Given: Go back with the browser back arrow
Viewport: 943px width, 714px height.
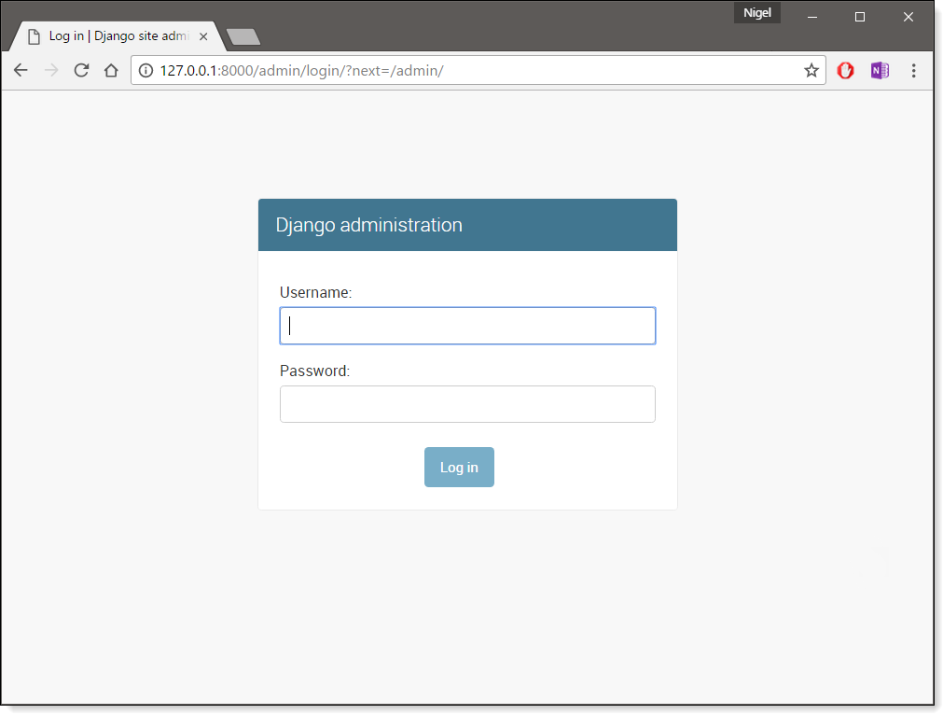Looking at the screenshot, I should pos(21,70).
